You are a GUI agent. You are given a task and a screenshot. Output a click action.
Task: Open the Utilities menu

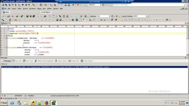coord(49,9)
